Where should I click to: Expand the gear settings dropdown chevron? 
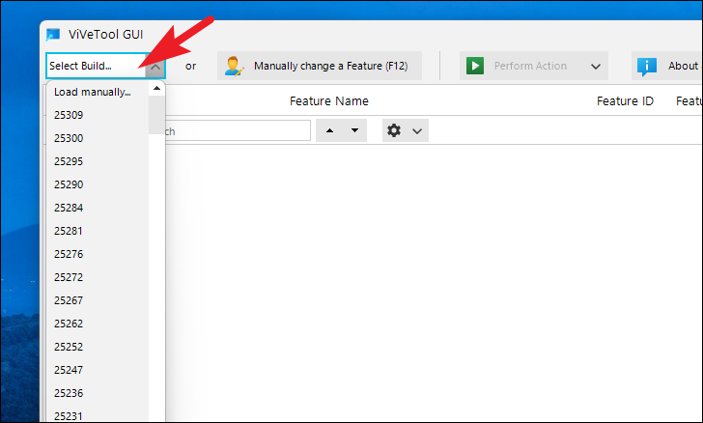pyautogui.click(x=417, y=131)
